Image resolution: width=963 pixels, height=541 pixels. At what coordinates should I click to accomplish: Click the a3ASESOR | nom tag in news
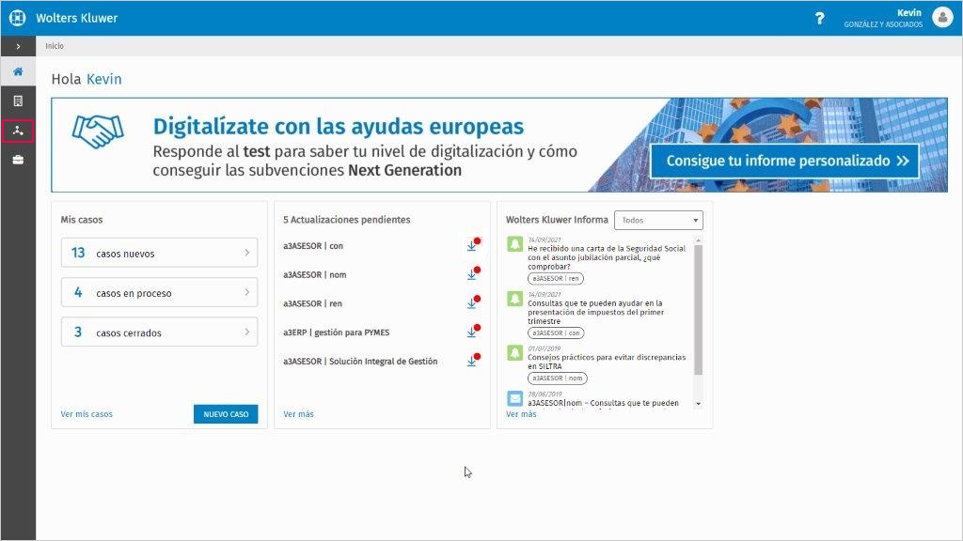tap(557, 379)
